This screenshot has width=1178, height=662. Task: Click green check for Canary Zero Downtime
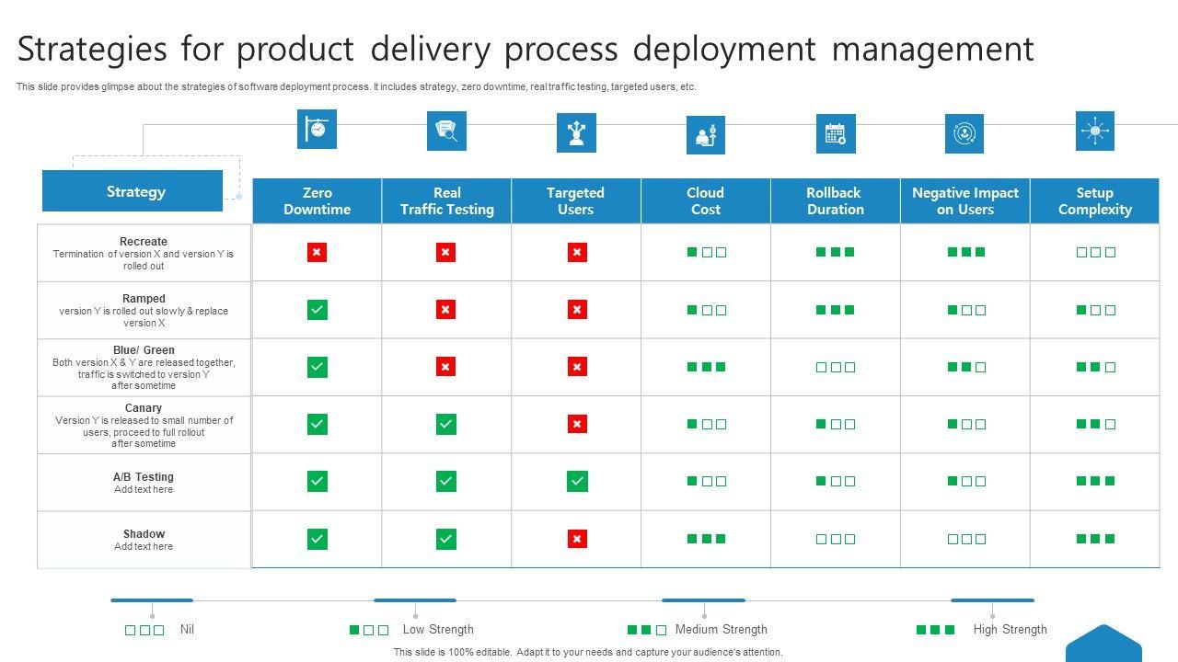click(318, 424)
